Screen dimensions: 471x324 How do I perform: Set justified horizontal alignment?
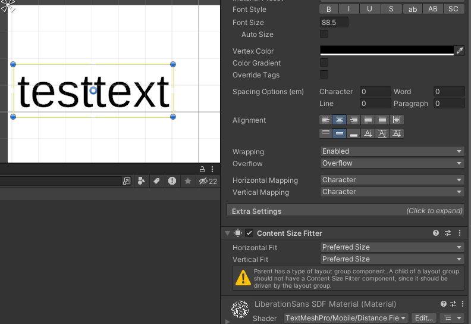368,120
